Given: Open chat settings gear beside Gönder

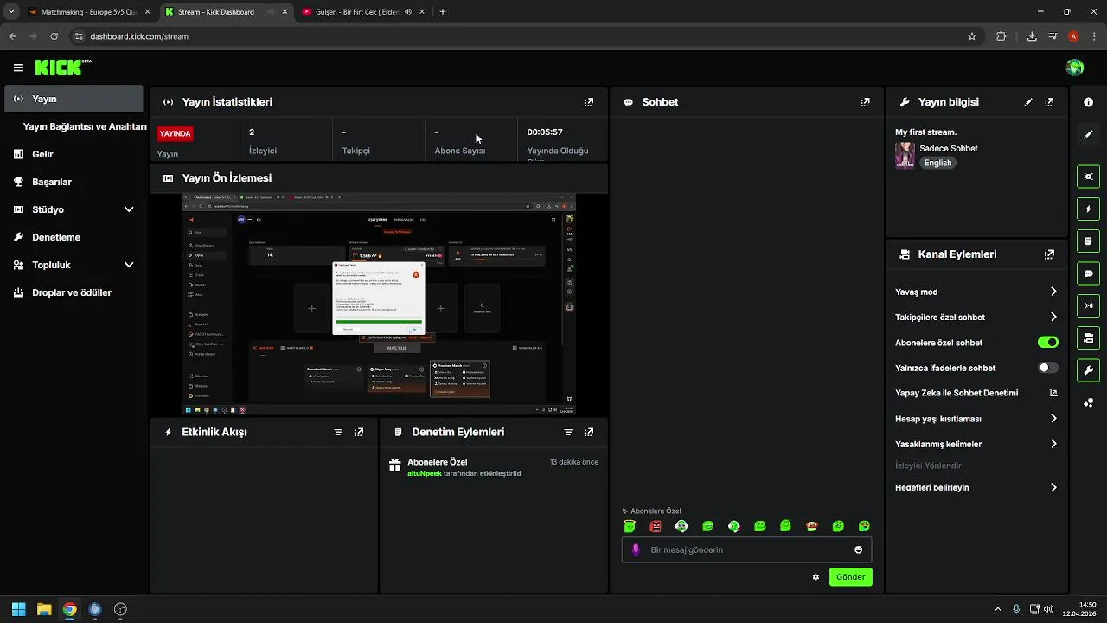Looking at the screenshot, I should pos(816,577).
